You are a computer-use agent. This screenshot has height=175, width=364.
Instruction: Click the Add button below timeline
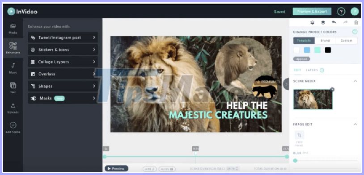click(x=149, y=169)
